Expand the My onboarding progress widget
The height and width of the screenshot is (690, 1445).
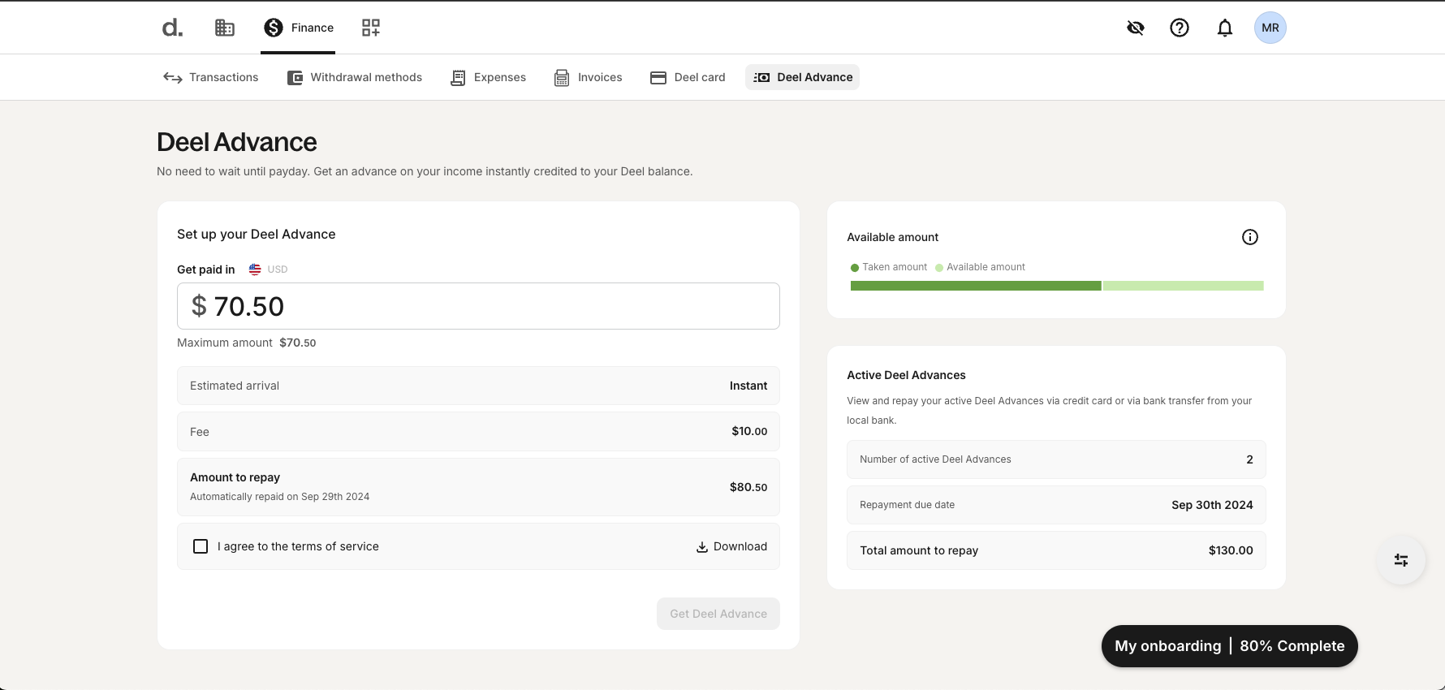click(1228, 646)
